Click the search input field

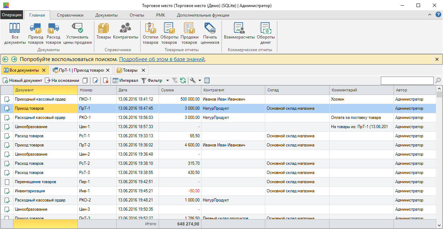pyautogui.click(x=407, y=81)
